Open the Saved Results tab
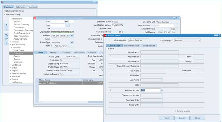Image resolution: width=222 pixels, height=122 pixels. [149, 46]
